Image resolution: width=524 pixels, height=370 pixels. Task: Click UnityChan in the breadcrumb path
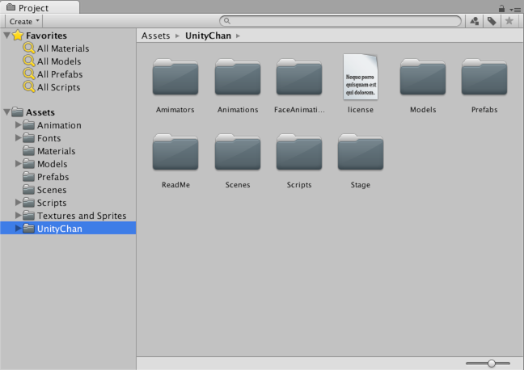point(208,36)
